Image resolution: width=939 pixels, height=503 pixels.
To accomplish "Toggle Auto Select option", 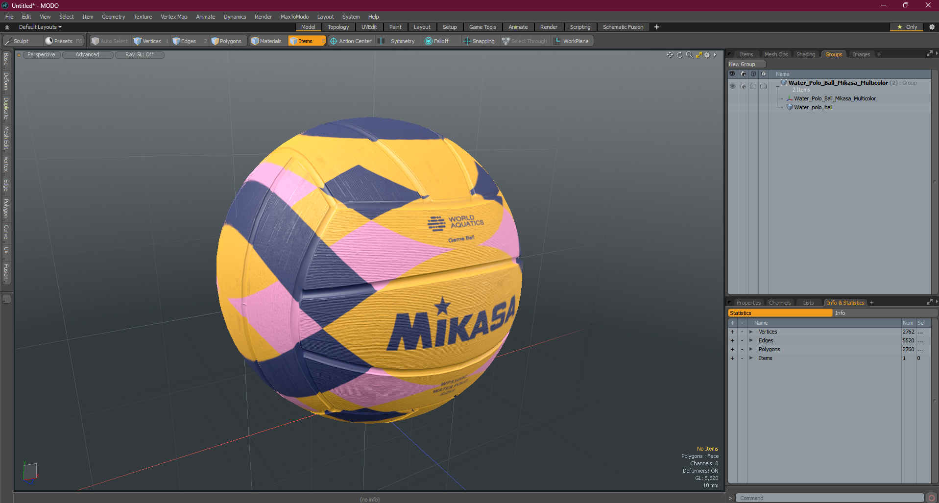I will 110,41.
